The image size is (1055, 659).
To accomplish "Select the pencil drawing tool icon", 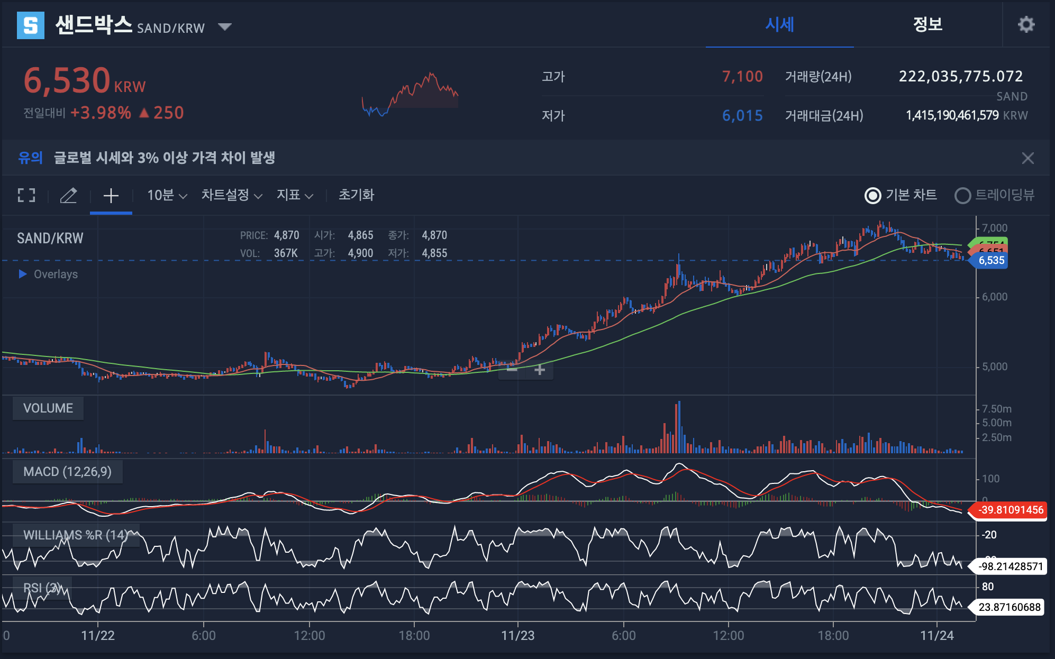I will [68, 195].
